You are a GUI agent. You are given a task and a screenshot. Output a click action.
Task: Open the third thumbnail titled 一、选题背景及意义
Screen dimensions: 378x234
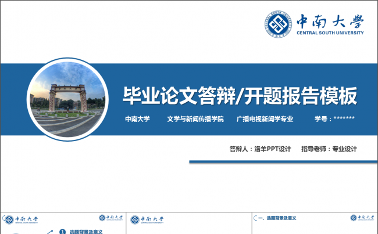pos(315,223)
